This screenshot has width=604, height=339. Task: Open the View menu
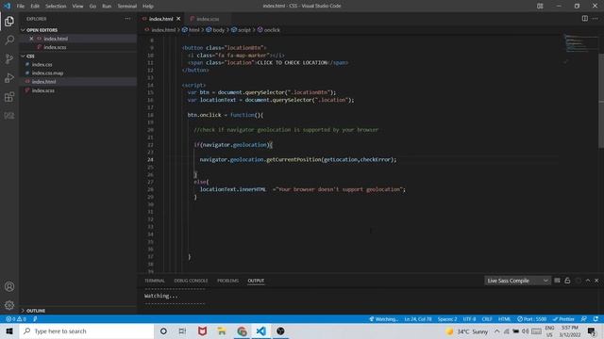77,7
